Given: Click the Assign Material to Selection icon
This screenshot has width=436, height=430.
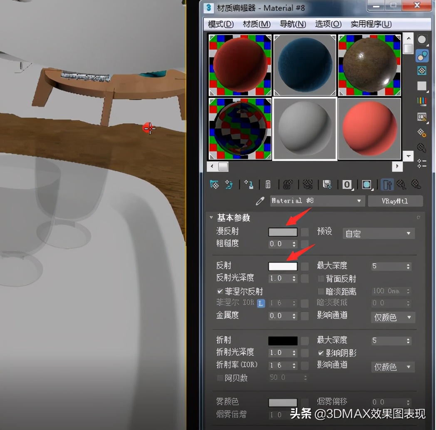Looking at the screenshot, I should (248, 184).
